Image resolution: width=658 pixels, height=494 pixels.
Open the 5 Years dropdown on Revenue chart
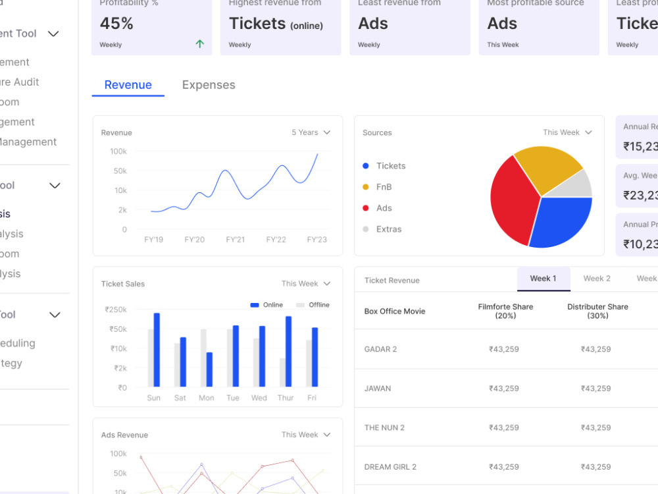coord(311,132)
